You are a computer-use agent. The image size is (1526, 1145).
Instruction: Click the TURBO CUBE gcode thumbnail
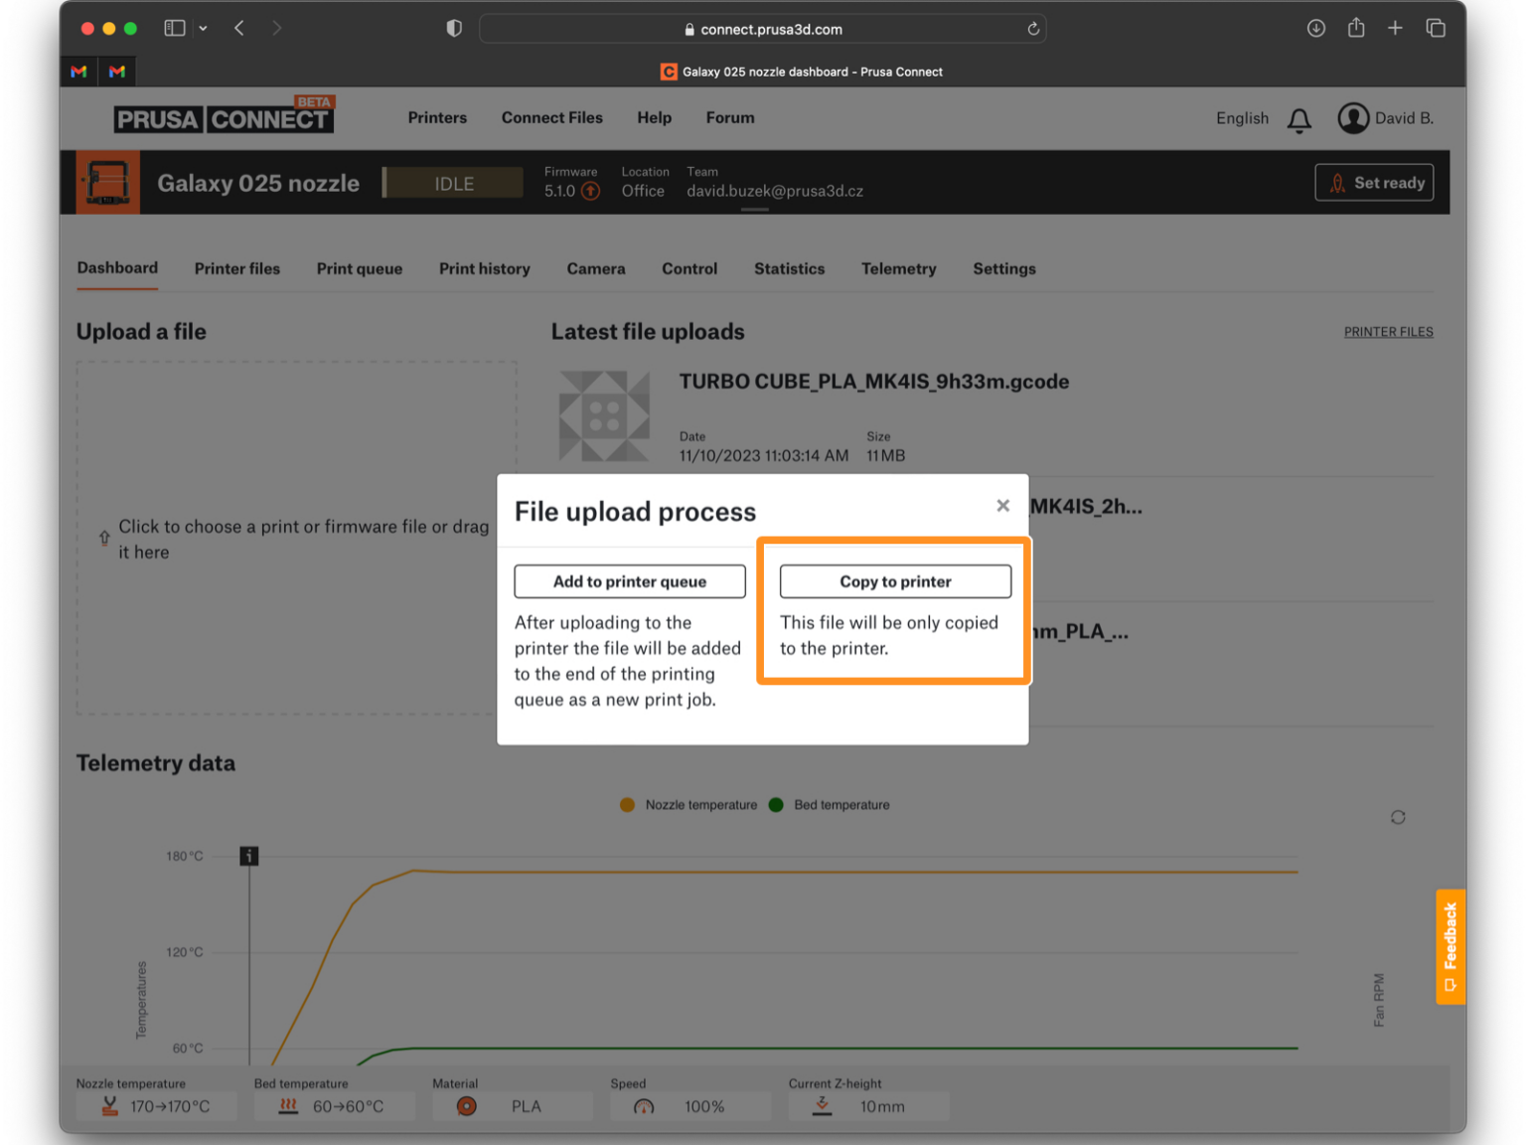click(604, 415)
